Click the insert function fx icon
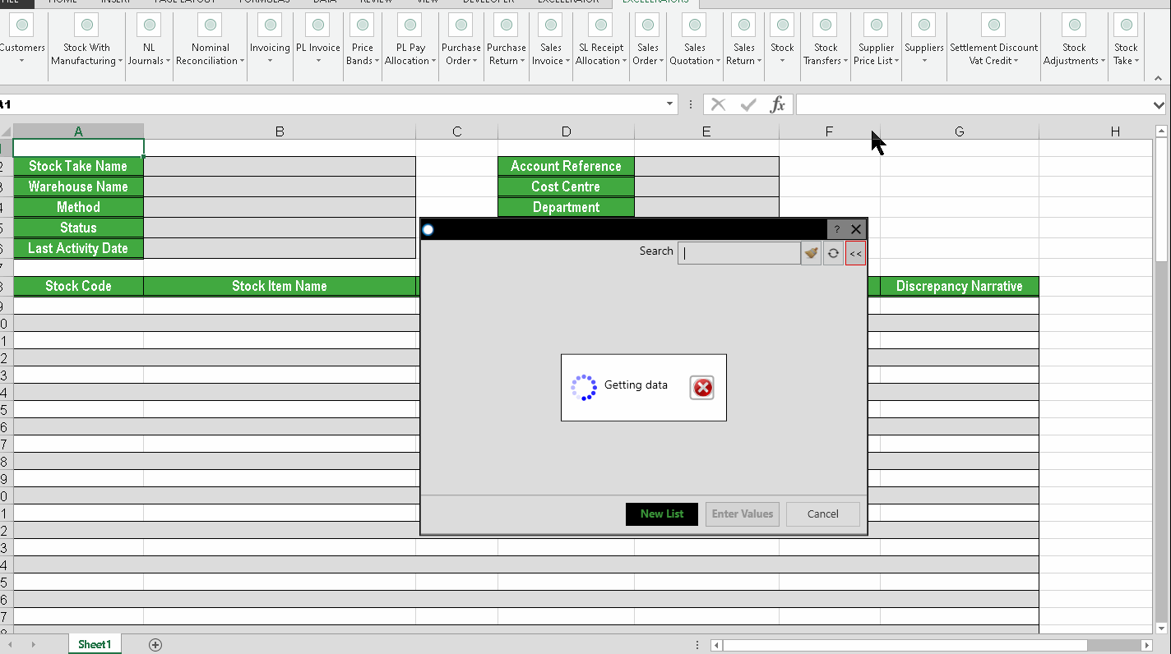 (777, 104)
